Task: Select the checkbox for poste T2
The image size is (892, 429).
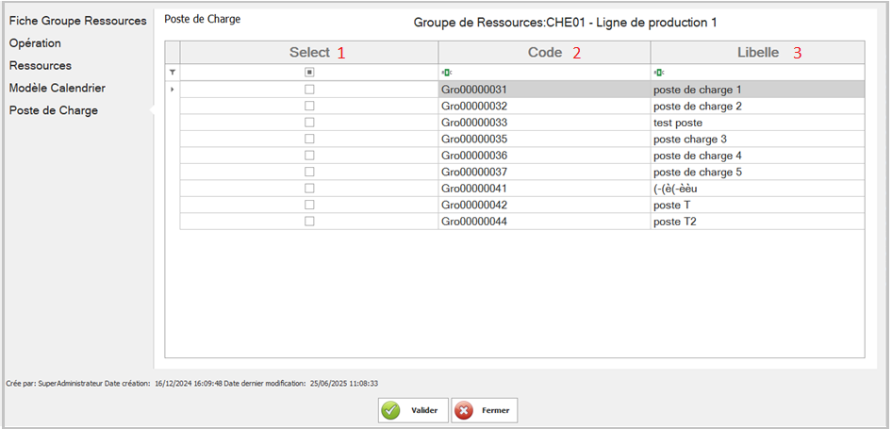Action: coord(309,222)
